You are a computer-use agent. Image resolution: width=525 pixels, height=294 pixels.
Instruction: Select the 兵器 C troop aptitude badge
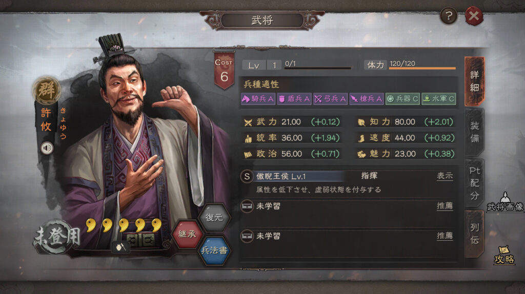pos(402,99)
